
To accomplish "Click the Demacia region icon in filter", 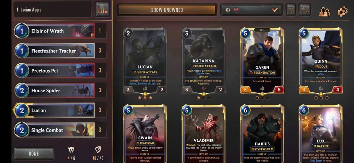I will (x=228, y=10).
